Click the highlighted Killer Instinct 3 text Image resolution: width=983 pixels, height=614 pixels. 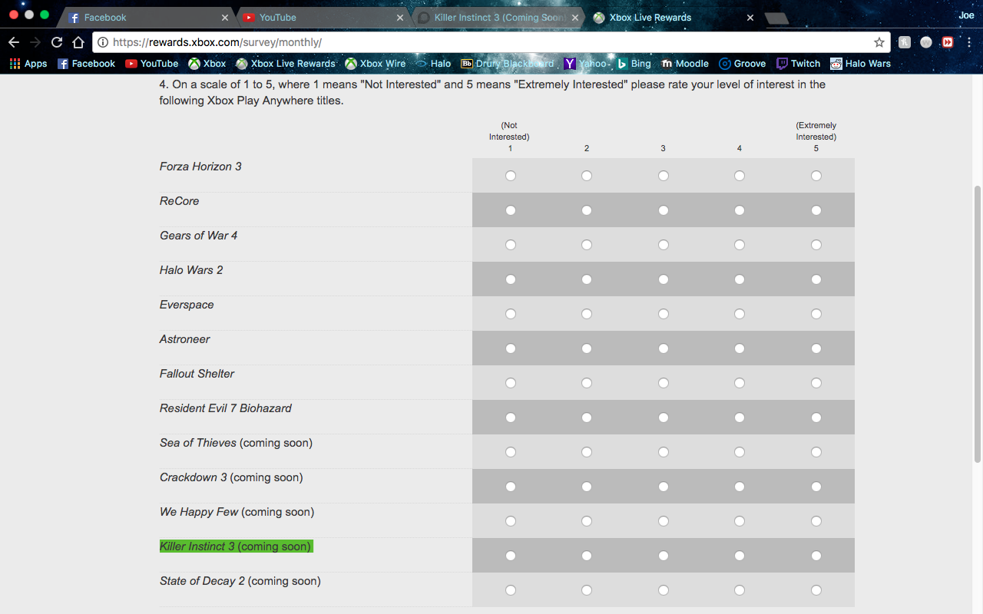236,546
